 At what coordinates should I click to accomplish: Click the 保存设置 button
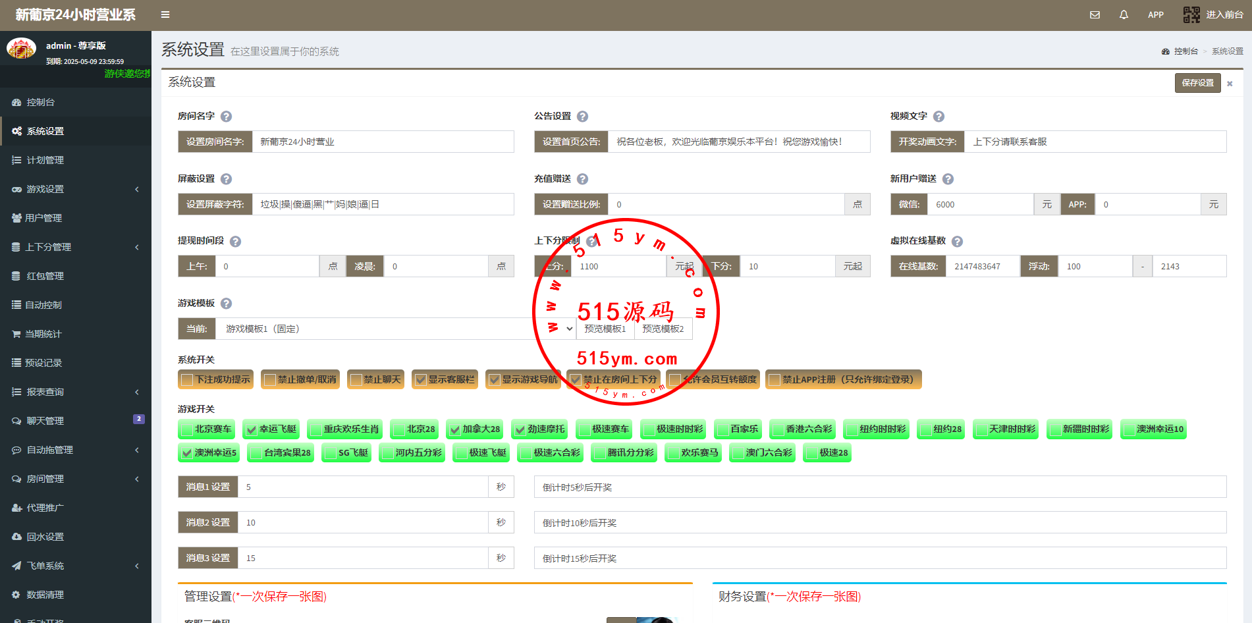1197,83
